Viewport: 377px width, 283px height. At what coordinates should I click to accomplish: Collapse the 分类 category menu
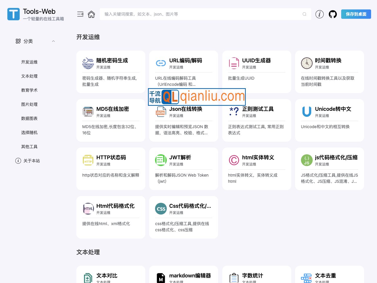tap(28, 41)
